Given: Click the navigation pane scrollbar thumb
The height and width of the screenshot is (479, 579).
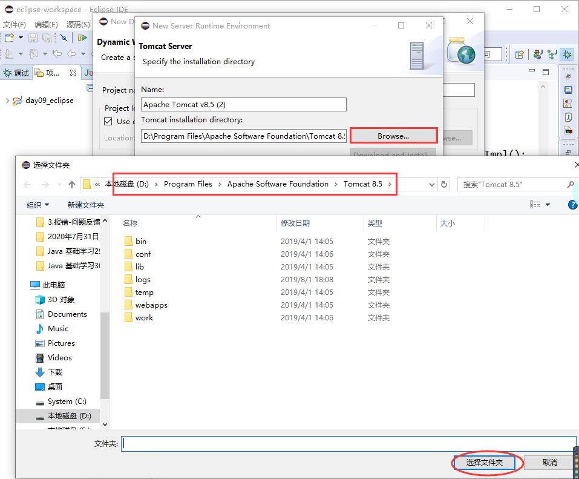Looking at the screenshot, I should [105, 355].
